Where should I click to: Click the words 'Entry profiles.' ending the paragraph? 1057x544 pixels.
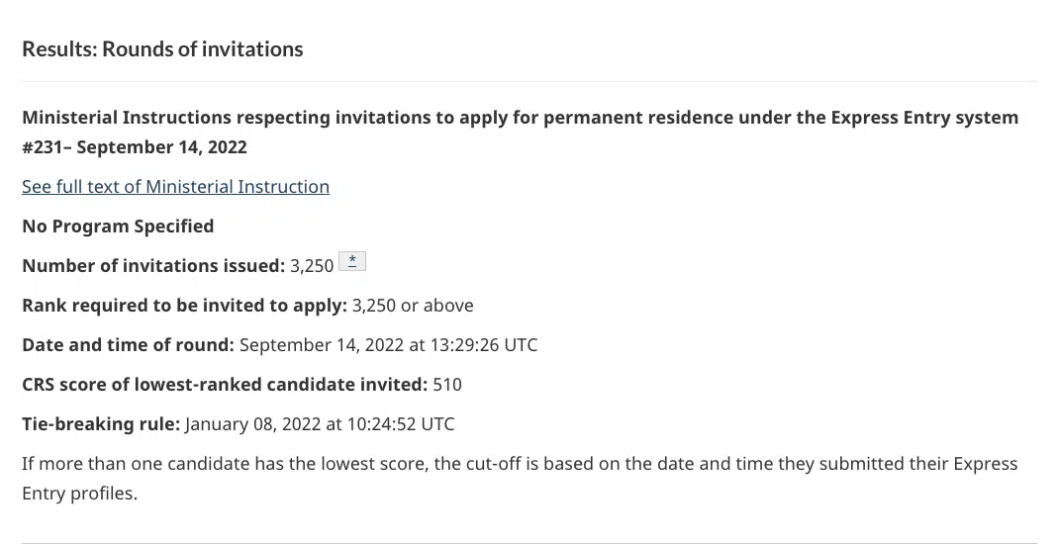pyautogui.click(x=79, y=494)
